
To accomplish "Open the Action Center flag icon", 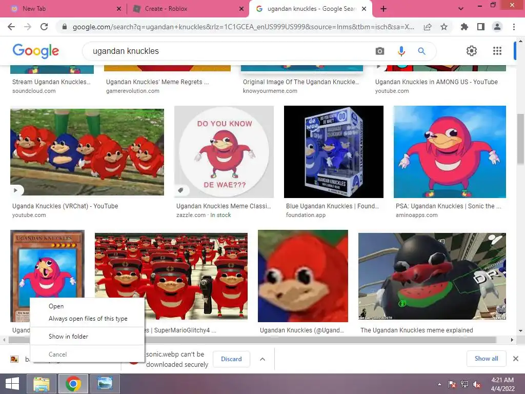I will click(x=452, y=384).
